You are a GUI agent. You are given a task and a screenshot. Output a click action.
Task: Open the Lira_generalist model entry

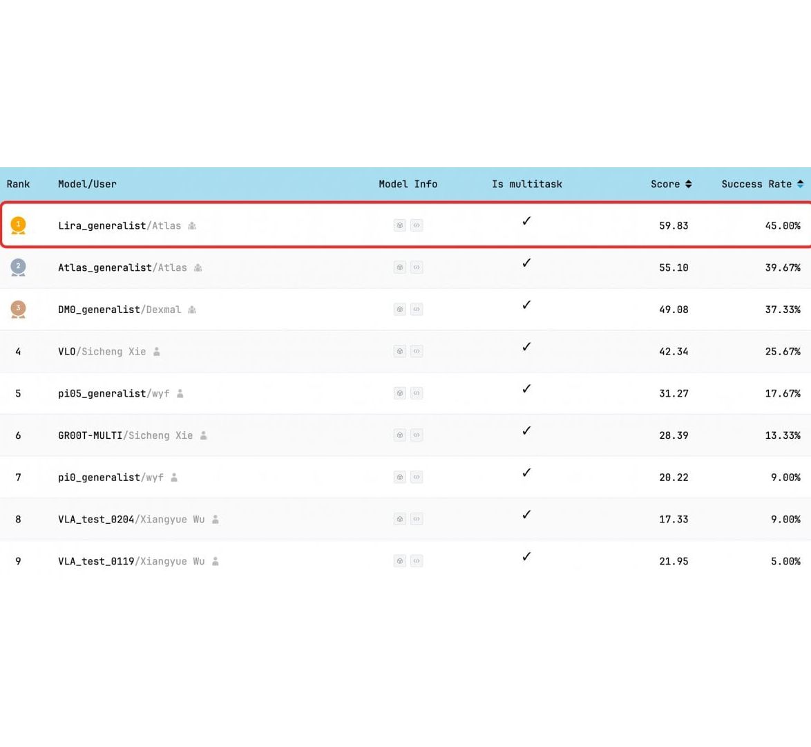[x=102, y=225]
